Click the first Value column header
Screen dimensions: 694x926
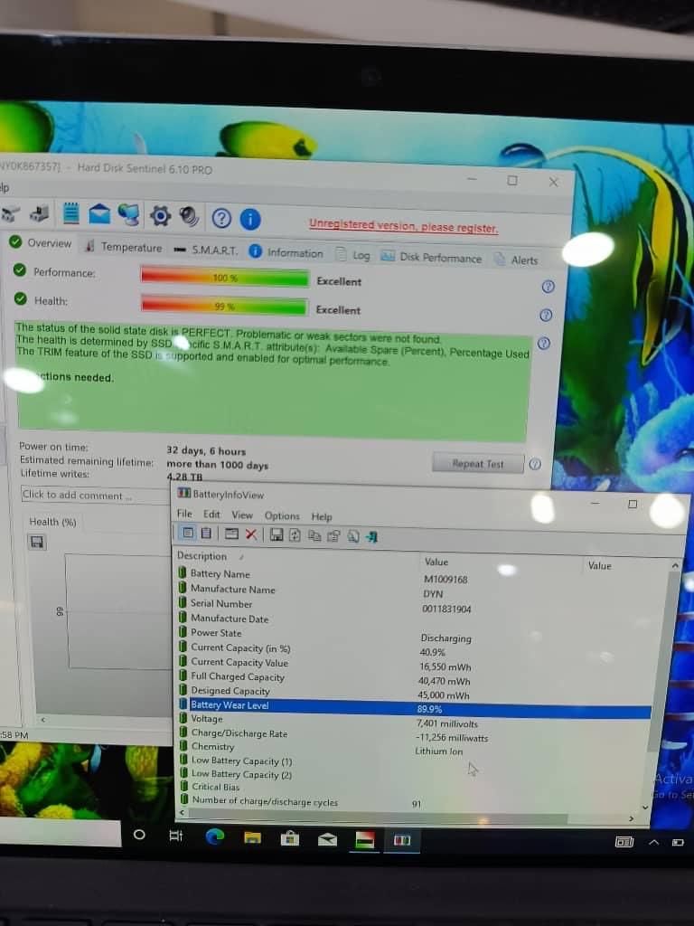pos(502,562)
